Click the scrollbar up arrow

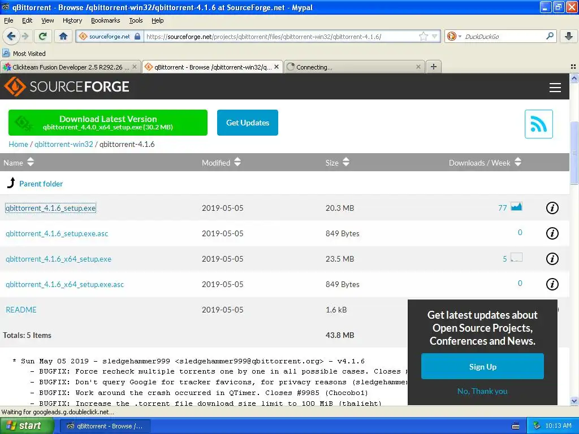click(574, 78)
